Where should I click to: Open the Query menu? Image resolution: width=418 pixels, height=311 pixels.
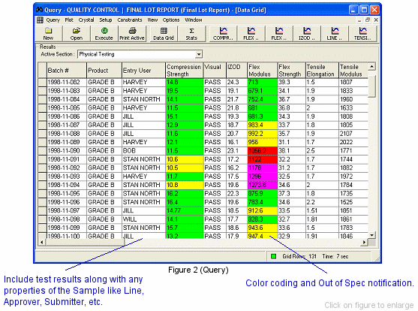(x=53, y=20)
